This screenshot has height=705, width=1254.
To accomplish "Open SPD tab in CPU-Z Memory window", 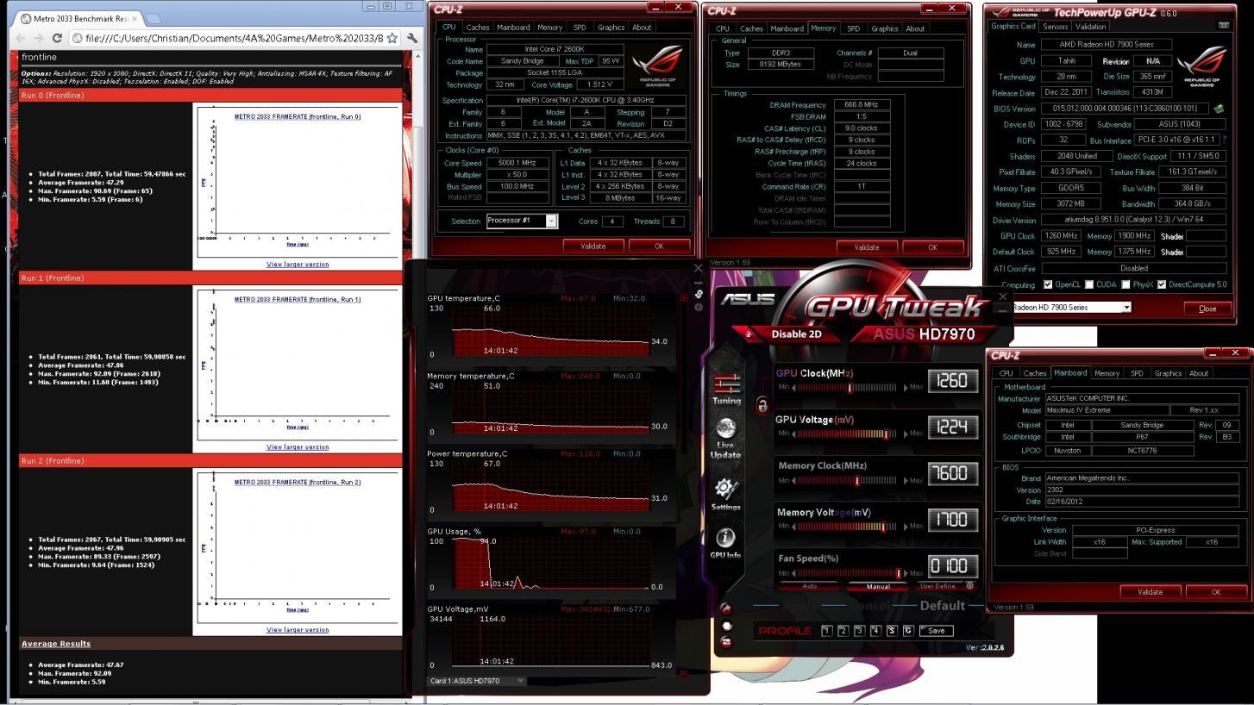I will 853,28.
